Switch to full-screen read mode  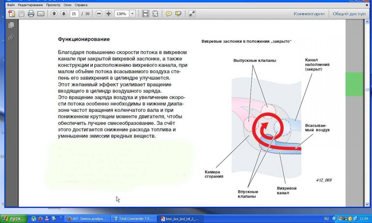192,14
